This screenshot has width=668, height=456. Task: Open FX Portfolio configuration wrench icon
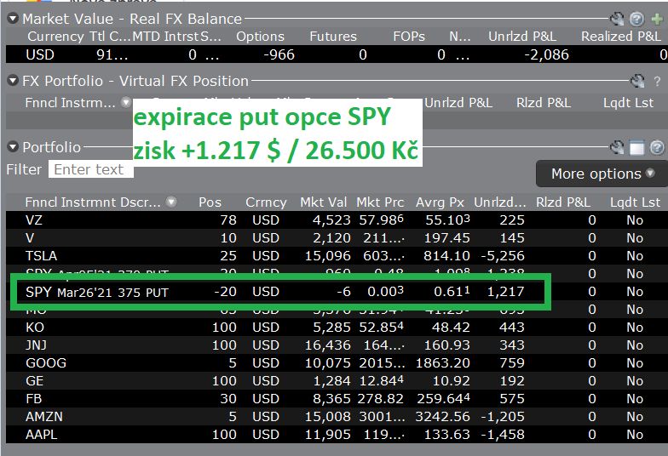coord(637,81)
